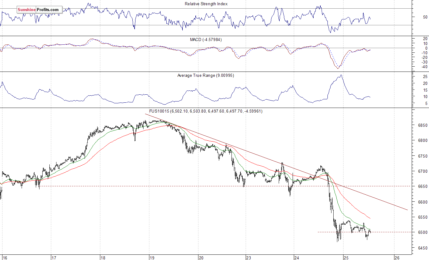
Task: Click the MACD axis value 0
Action: [426, 48]
